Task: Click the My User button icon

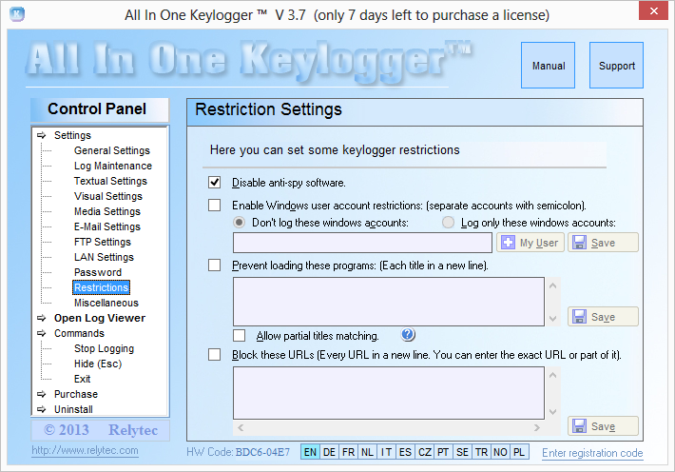Action: click(507, 243)
